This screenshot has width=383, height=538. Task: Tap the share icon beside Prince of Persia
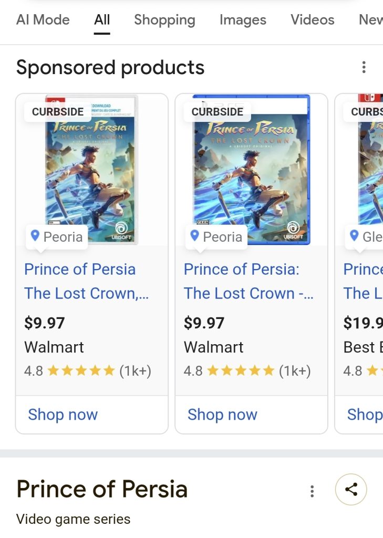coord(351,490)
